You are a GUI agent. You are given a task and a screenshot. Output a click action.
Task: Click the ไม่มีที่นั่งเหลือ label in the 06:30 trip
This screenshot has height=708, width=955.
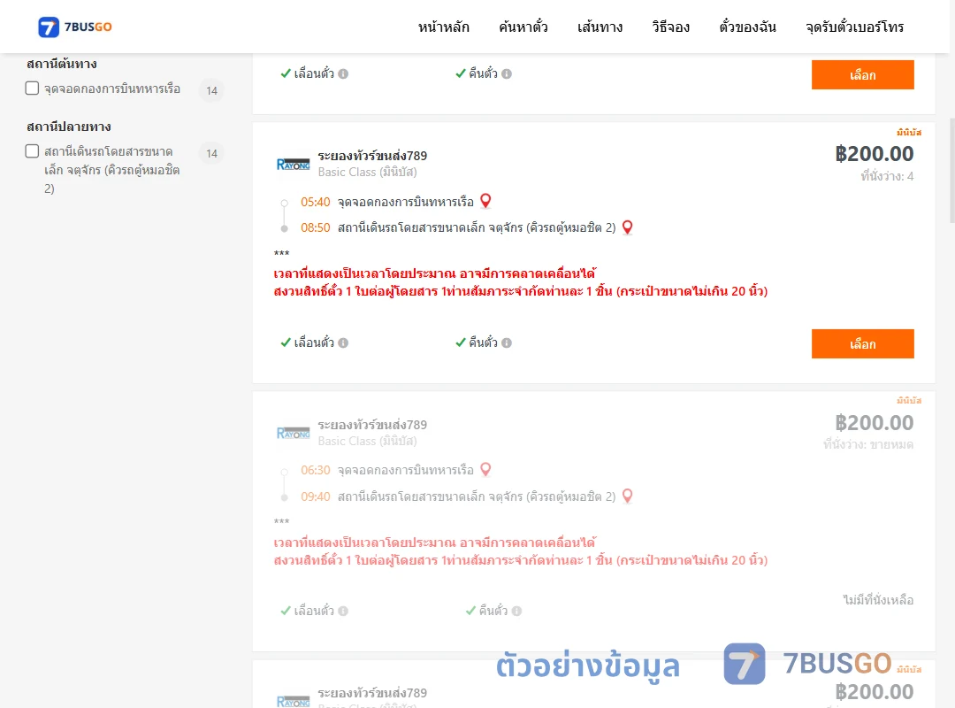[x=878, y=600]
